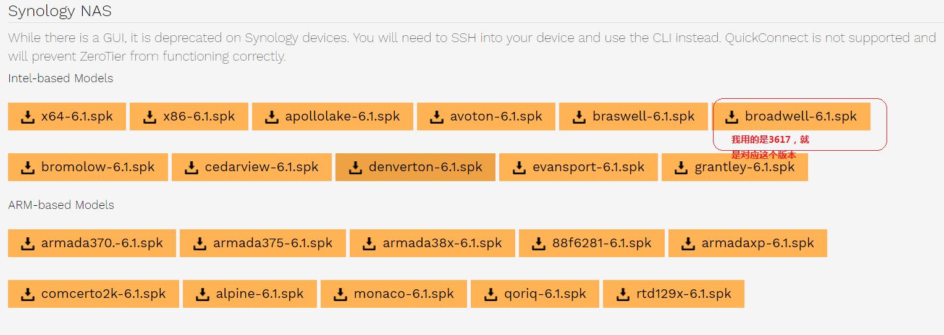Click download icon beside braswell-6.1.spk
The height and width of the screenshot is (335, 944).
click(x=579, y=117)
